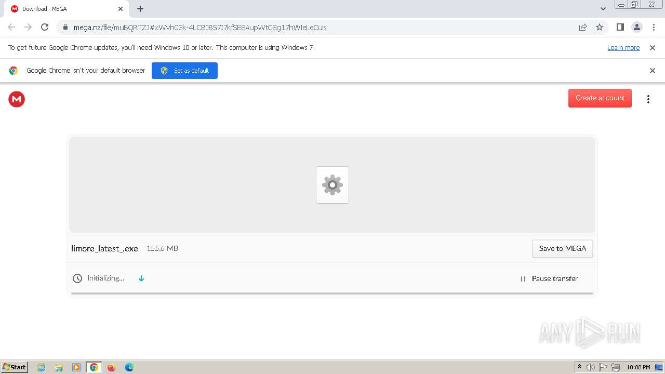Select the limore_latest_.exe file name
The width and height of the screenshot is (665, 374).
(x=104, y=248)
